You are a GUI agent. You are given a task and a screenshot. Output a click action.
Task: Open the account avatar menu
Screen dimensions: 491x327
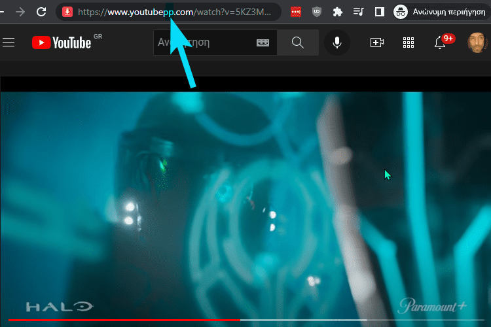coord(477,43)
